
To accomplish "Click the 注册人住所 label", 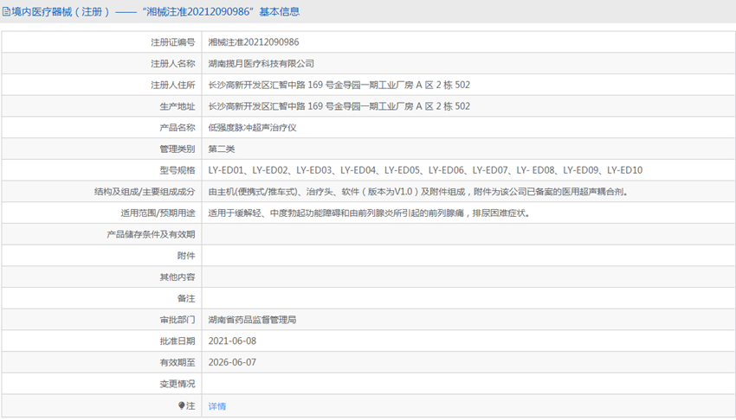I will 172,85.
